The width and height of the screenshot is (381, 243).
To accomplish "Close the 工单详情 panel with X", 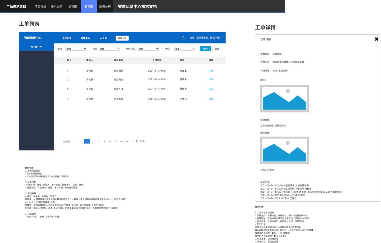I will tap(376, 39).
